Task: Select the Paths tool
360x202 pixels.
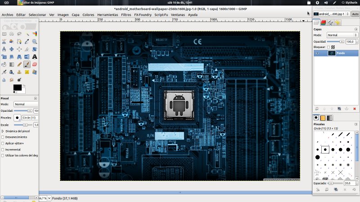Action: click(19, 41)
